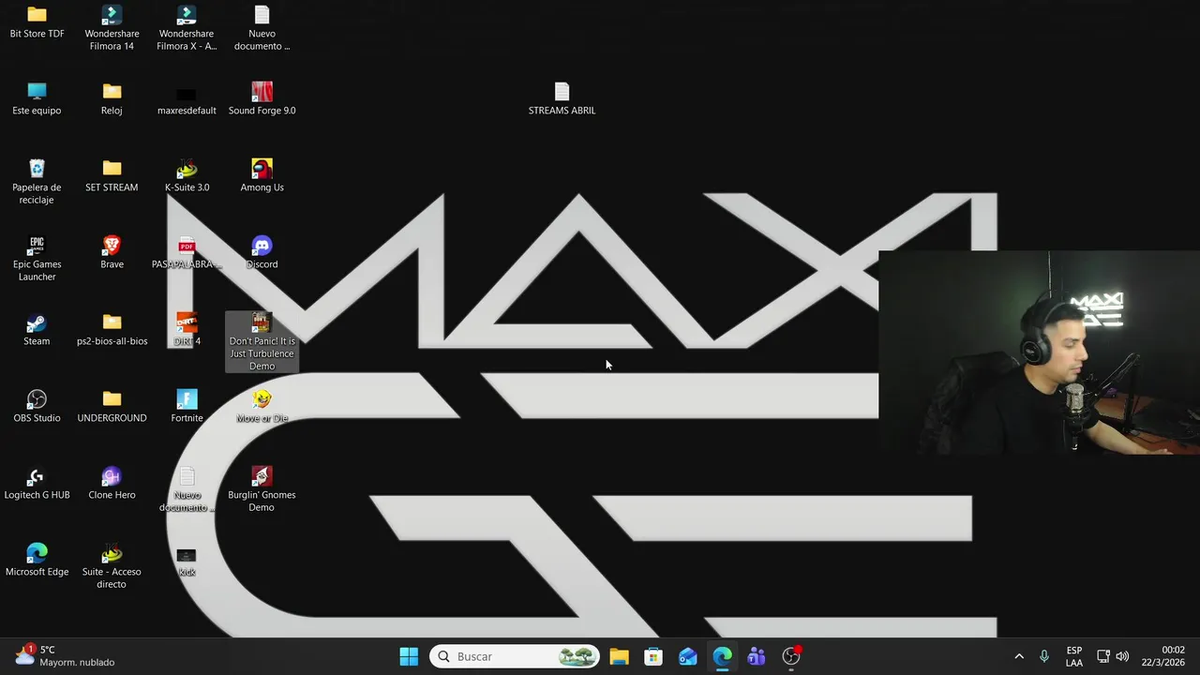Open Epic Games Launcher
The image size is (1200, 675).
tap(37, 259)
